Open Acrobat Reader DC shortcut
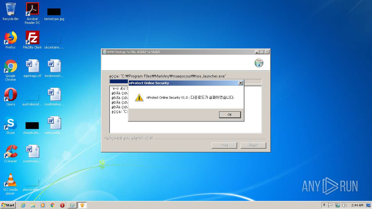 [x=32, y=13]
